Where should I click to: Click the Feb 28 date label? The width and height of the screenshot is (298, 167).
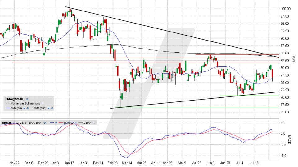coord(112,163)
